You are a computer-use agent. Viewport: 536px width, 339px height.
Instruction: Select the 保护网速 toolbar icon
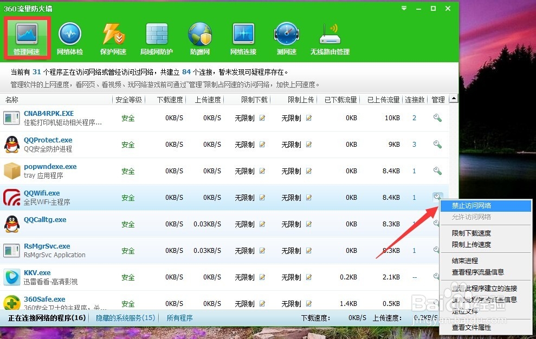[113, 37]
